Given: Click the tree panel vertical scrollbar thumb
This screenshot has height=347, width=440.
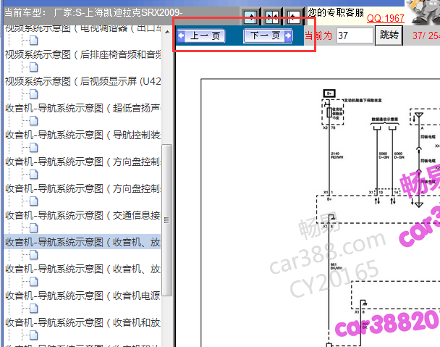Looking at the screenshot, I should 167,220.
